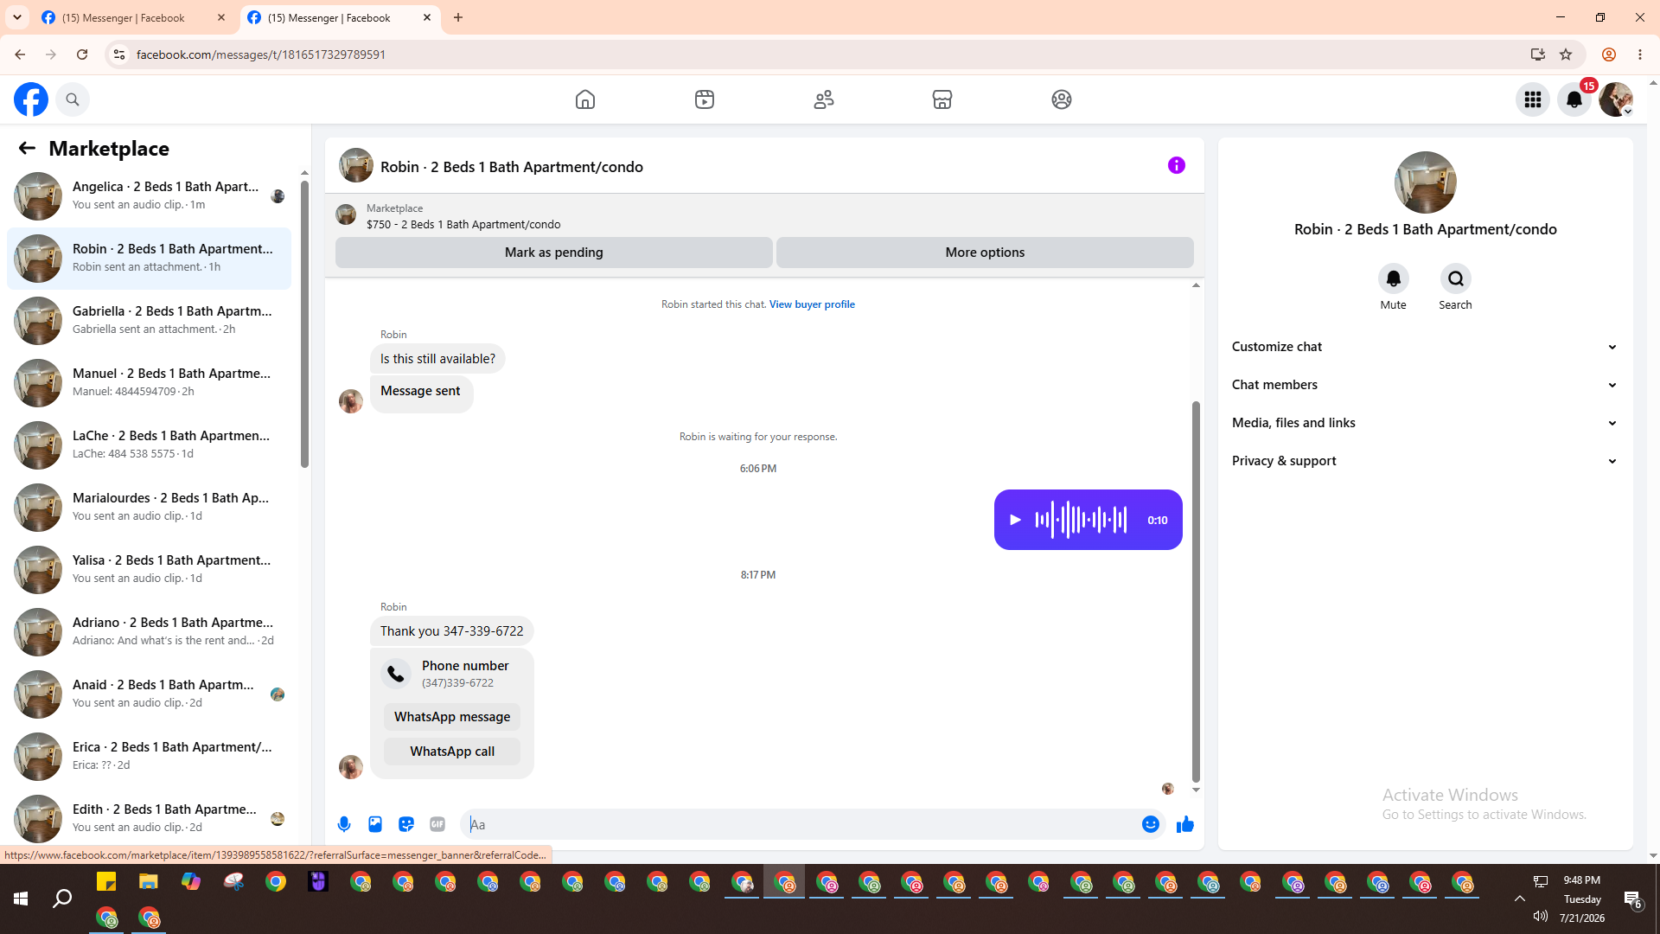The width and height of the screenshot is (1660, 934).
Task: Open the Groups icon in top navigation
Action: [1062, 99]
